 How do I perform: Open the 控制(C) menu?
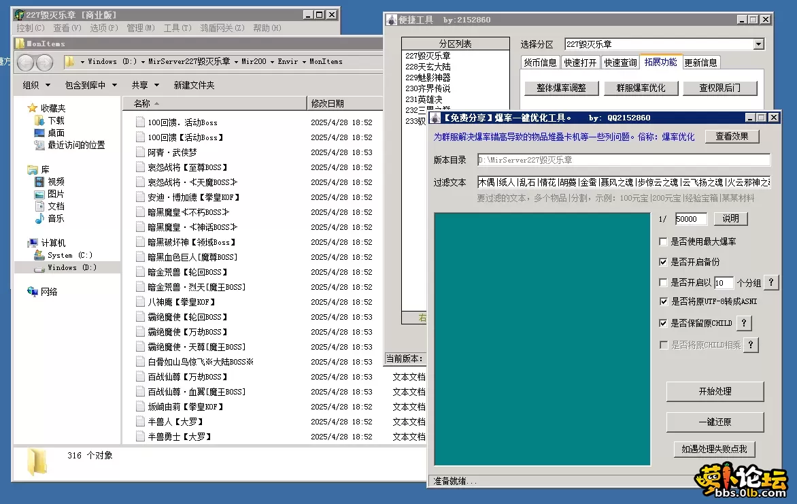[31, 28]
